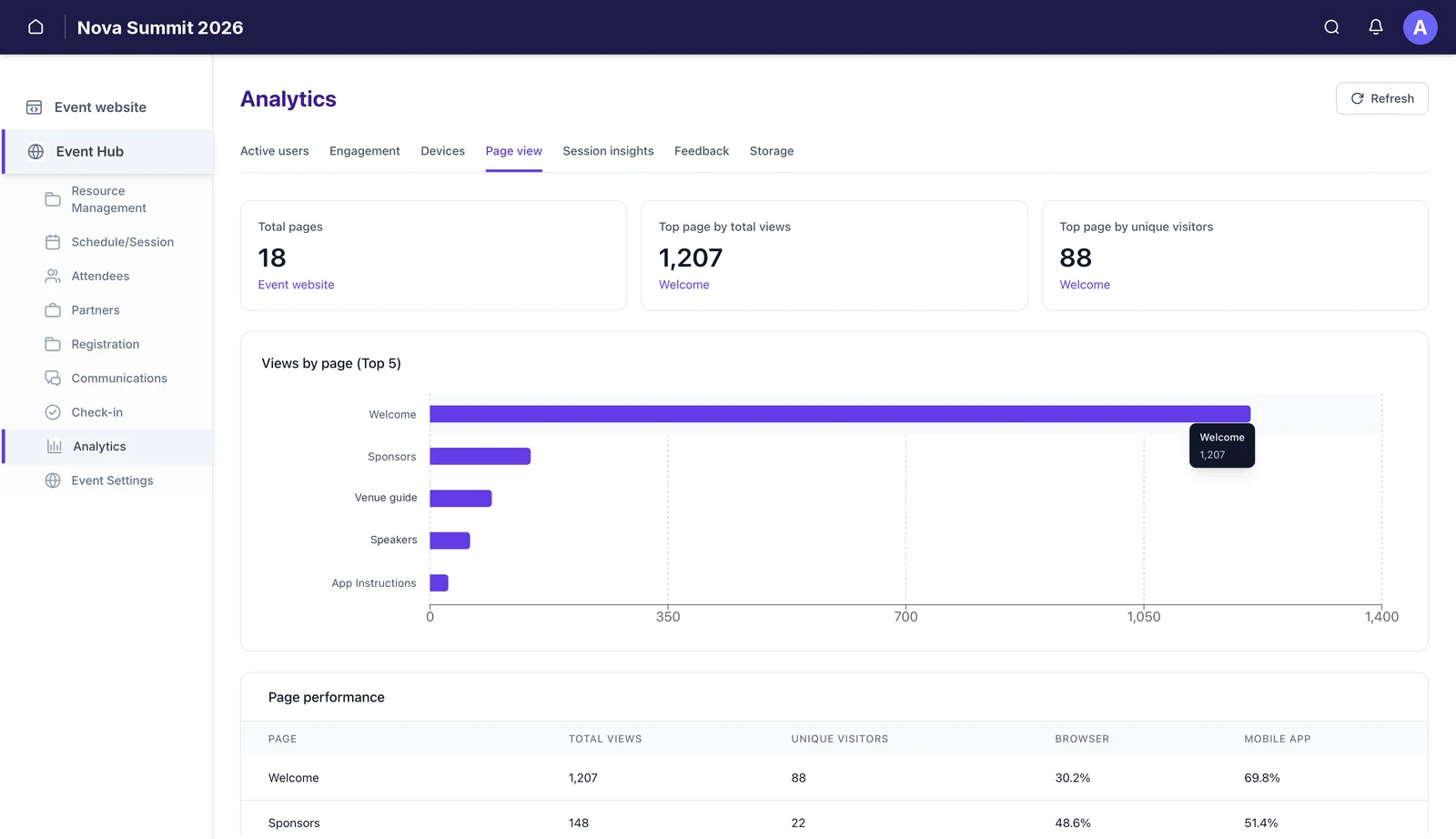Viewport: 1456px width, 839px height.
Task: Click BROWSER column header
Action: pyautogui.click(x=1082, y=739)
